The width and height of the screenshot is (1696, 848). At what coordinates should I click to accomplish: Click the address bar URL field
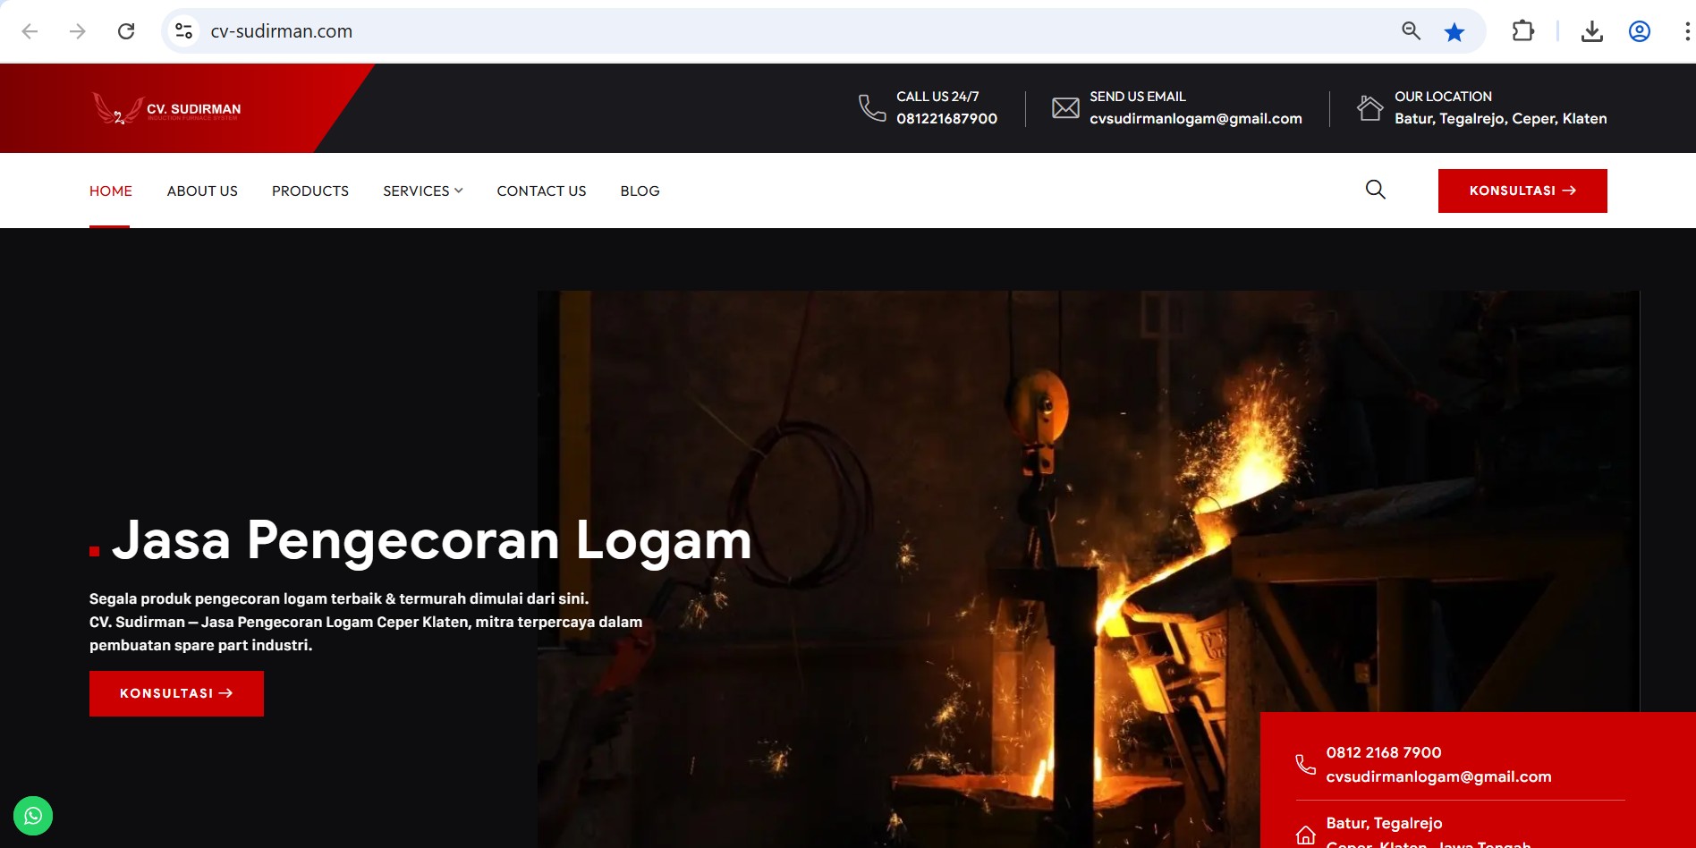point(716,31)
